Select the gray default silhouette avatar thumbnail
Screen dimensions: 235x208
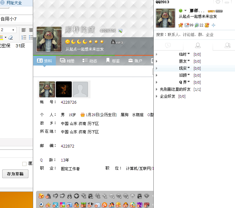[80, 89]
